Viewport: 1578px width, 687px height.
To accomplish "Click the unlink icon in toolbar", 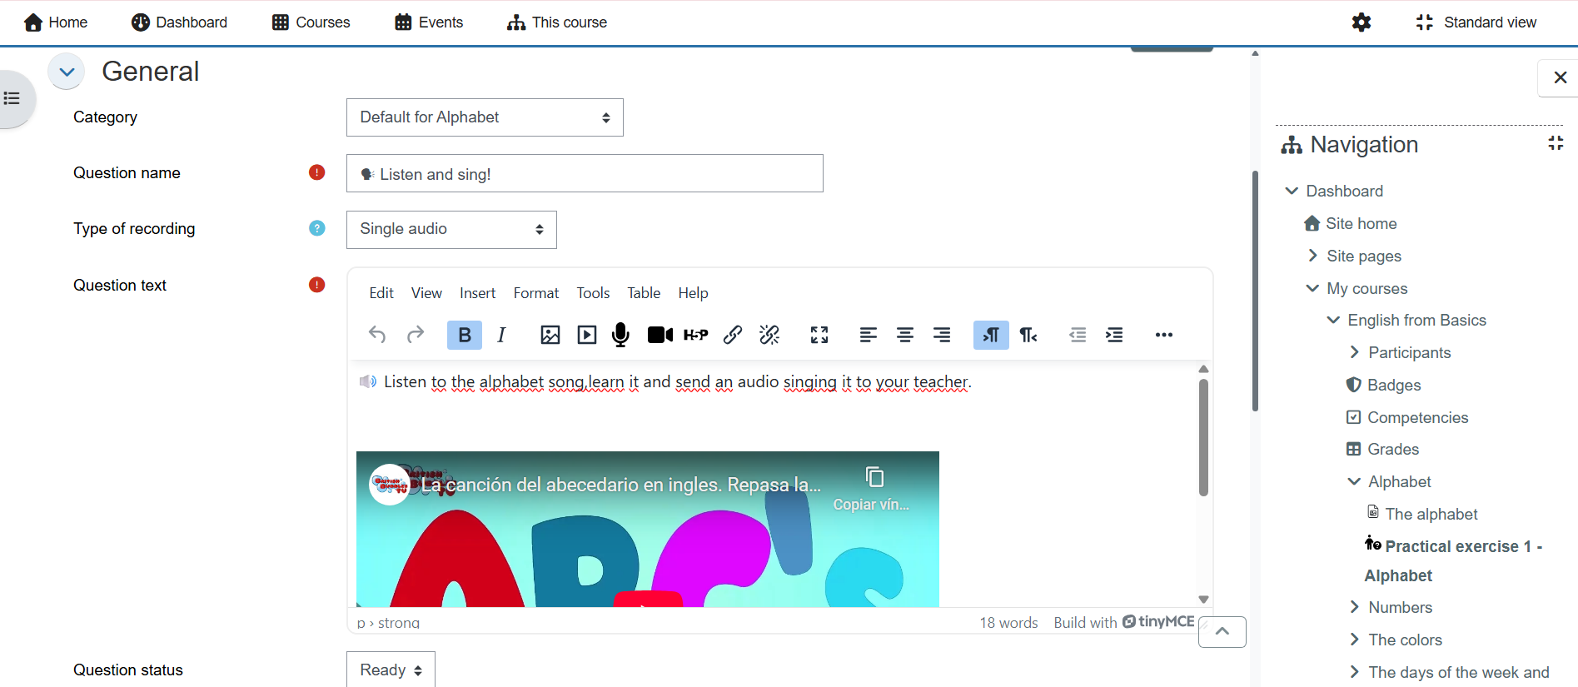I will (769, 335).
